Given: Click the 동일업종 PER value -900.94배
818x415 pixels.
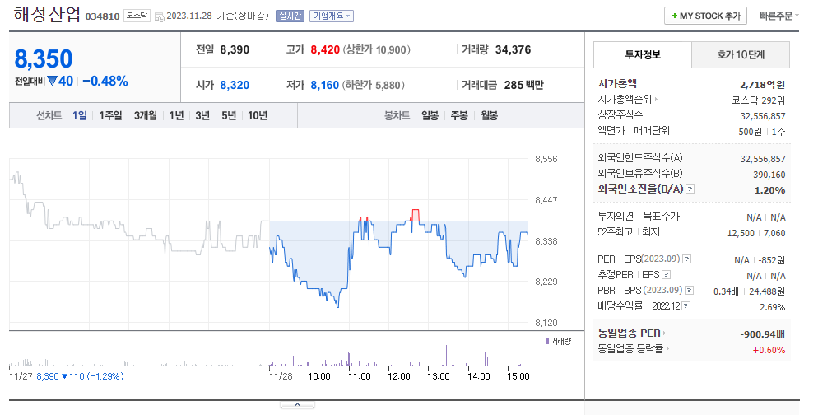Looking at the screenshot, I should pyautogui.click(x=762, y=334).
